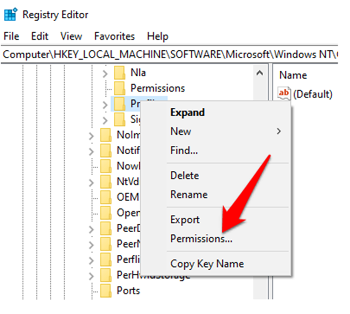Click the Open key folder icon
Image resolution: width=350 pixels, height=314 pixels.
click(x=106, y=213)
